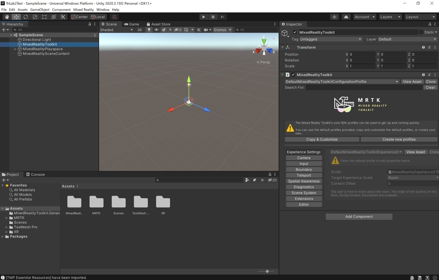The image size is (439, 280).
Task: Open the cloud services icon
Action: pyautogui.click(x=346, y=17)
